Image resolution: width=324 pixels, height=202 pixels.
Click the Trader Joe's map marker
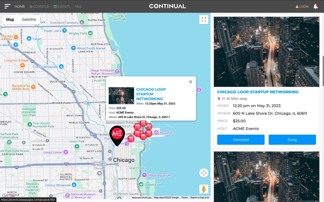pyautogui.click(x=64, y=31)
